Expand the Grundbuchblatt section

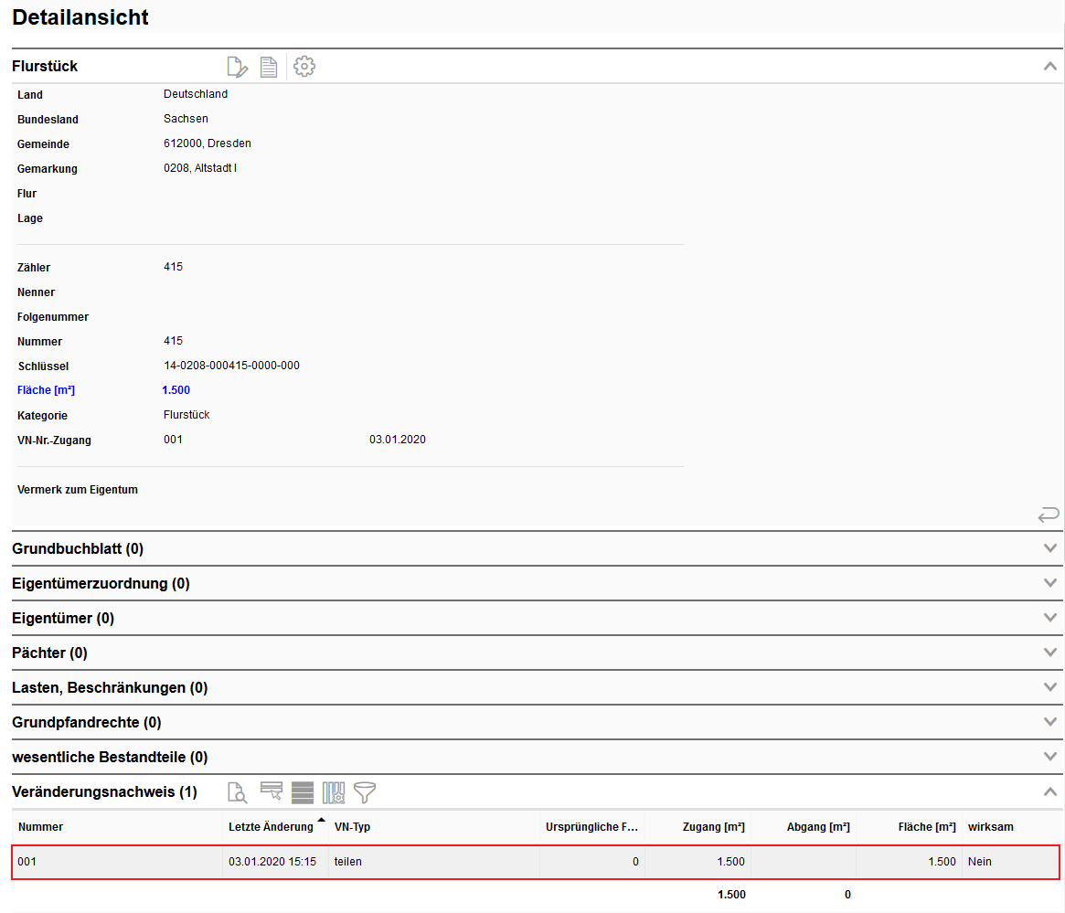[1050, 548]
